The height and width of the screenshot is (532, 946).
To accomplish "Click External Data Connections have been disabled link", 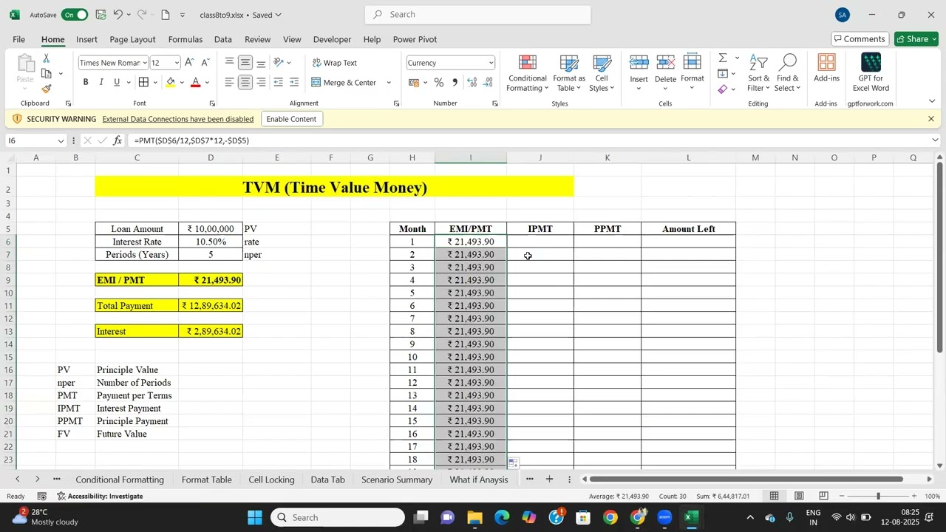I will [178, 119].
